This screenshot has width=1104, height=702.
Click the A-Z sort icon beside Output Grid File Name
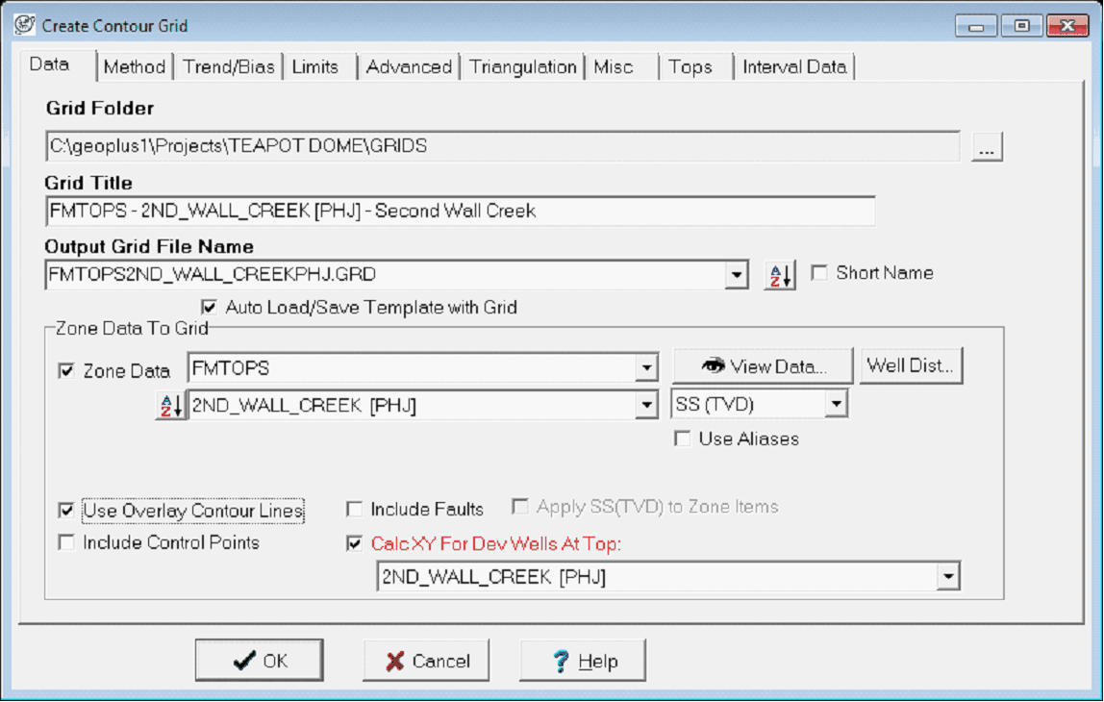tap(780, 275)
